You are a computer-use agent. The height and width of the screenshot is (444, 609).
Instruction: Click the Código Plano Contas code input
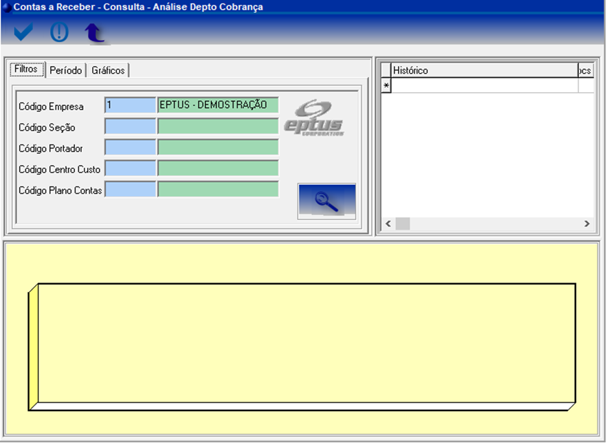[x=130, y=190]
